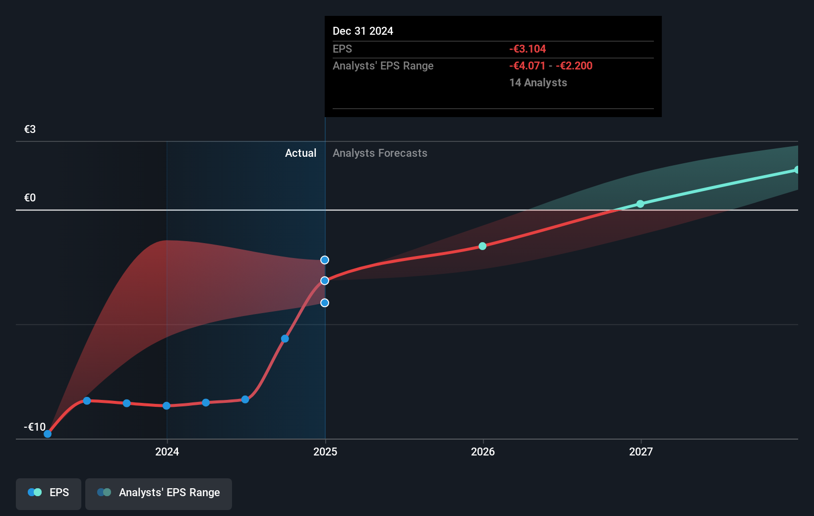Click the -€3.104 EPS value in tooltip
This screenshot has width=814, height=516.
pos(527,49)
